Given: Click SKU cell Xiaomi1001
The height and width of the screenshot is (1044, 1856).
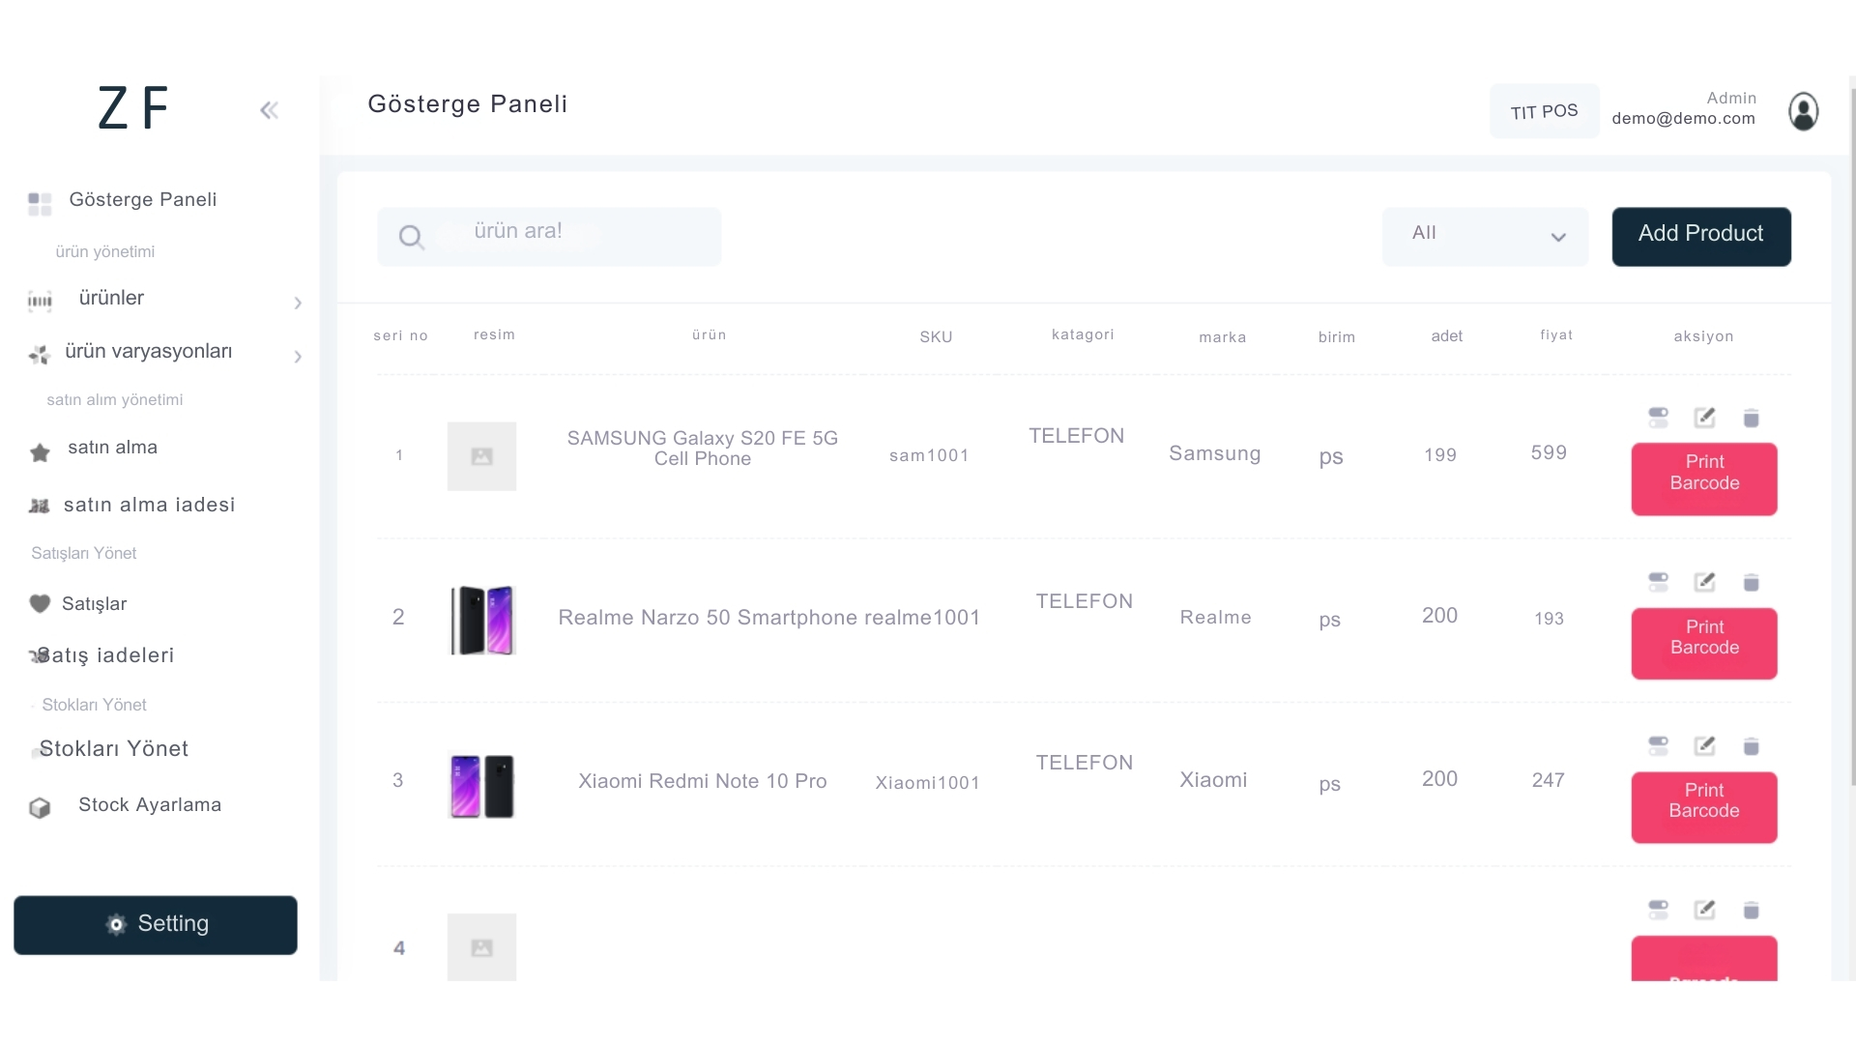Looking at the screenshot, I should 927,783.
